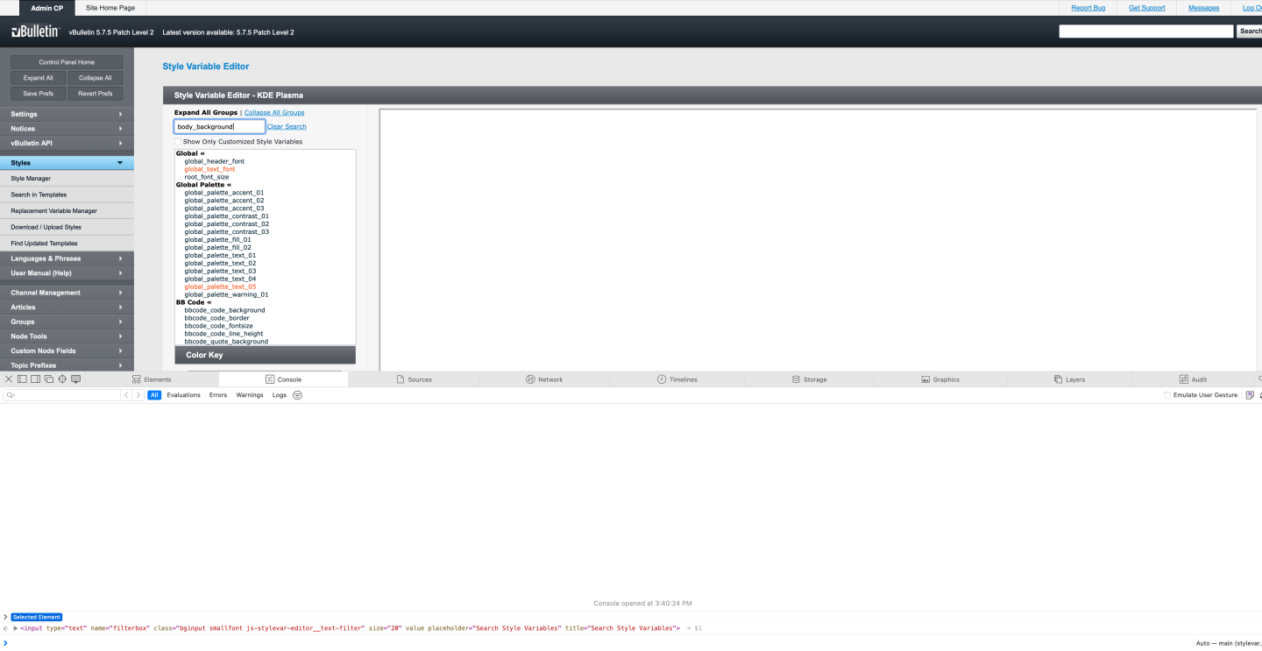This screenshot has width=1262, height=651.
Task: Click the Get Support link
Action: click(x=1146, y=8)
